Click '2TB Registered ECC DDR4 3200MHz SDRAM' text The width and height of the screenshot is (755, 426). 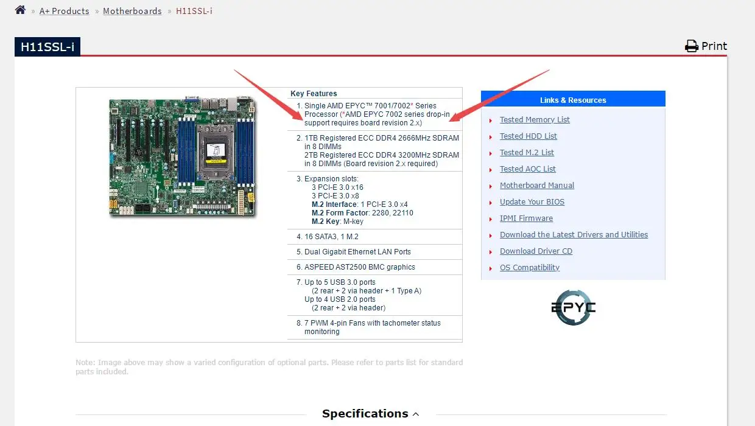(382, 155)
